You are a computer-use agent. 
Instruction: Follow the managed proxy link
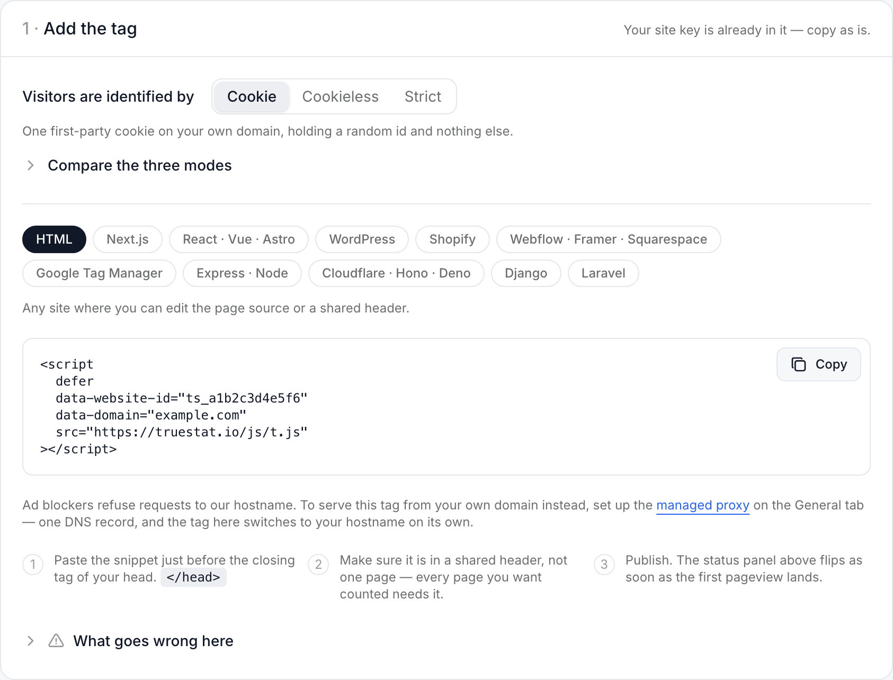point(703,505)
